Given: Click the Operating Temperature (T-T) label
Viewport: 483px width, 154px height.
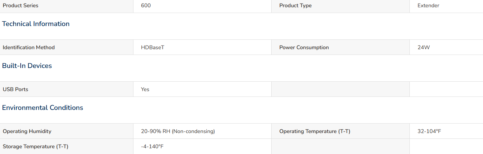Looking at the screenshot, I should pyautogui.click(x=315, y=131).
